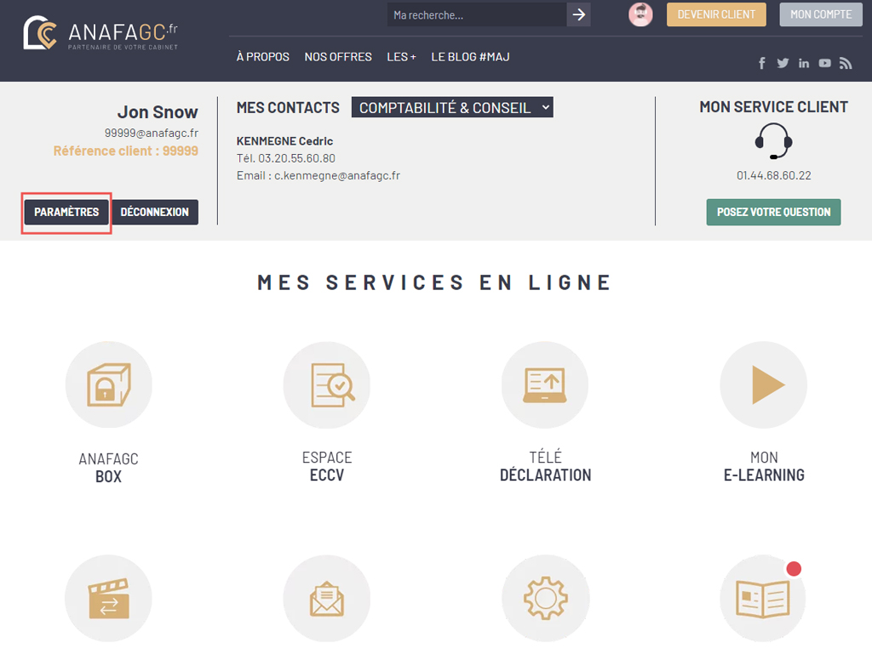The height and width of the screenshot is (649, 872).
Task: Open the Espace ECCV service icon
Action: [327, 384]
